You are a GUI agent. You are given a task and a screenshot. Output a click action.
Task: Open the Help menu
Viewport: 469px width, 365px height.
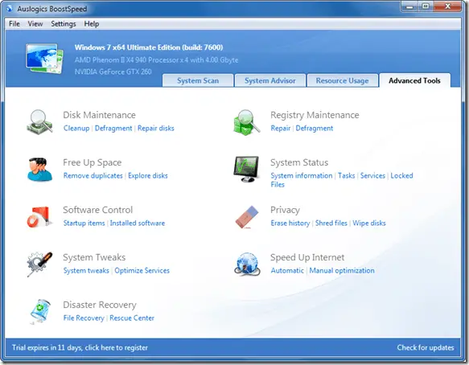point(91,24)
